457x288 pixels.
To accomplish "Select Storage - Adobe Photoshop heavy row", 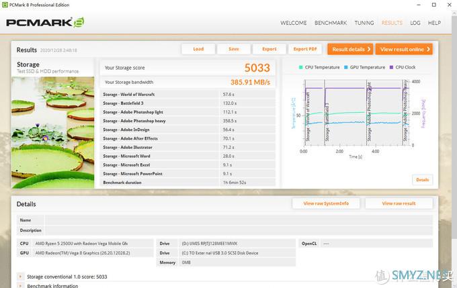I will [188, 121].
